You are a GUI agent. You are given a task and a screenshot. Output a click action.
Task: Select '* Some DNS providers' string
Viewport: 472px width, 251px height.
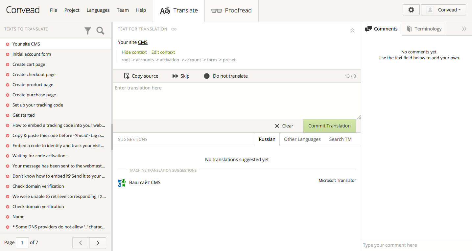pyautogui.click(x=56, y=227)
